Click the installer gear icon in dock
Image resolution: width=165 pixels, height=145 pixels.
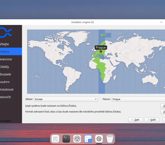(x=99, y=139)
